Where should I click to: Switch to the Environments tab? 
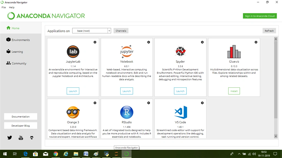[21, 40]
